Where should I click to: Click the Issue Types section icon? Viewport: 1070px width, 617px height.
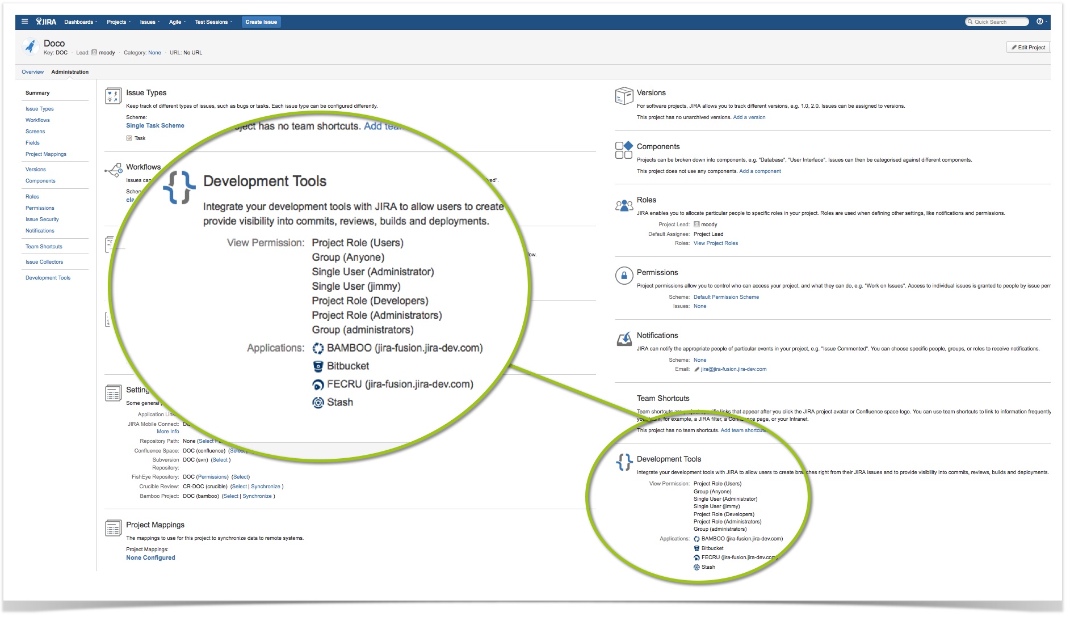coord(113,96)
